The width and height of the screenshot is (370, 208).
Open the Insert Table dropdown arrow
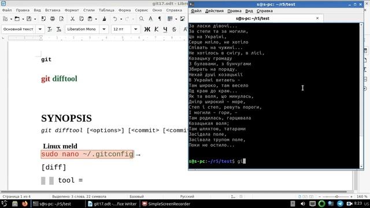coord(176,19)
